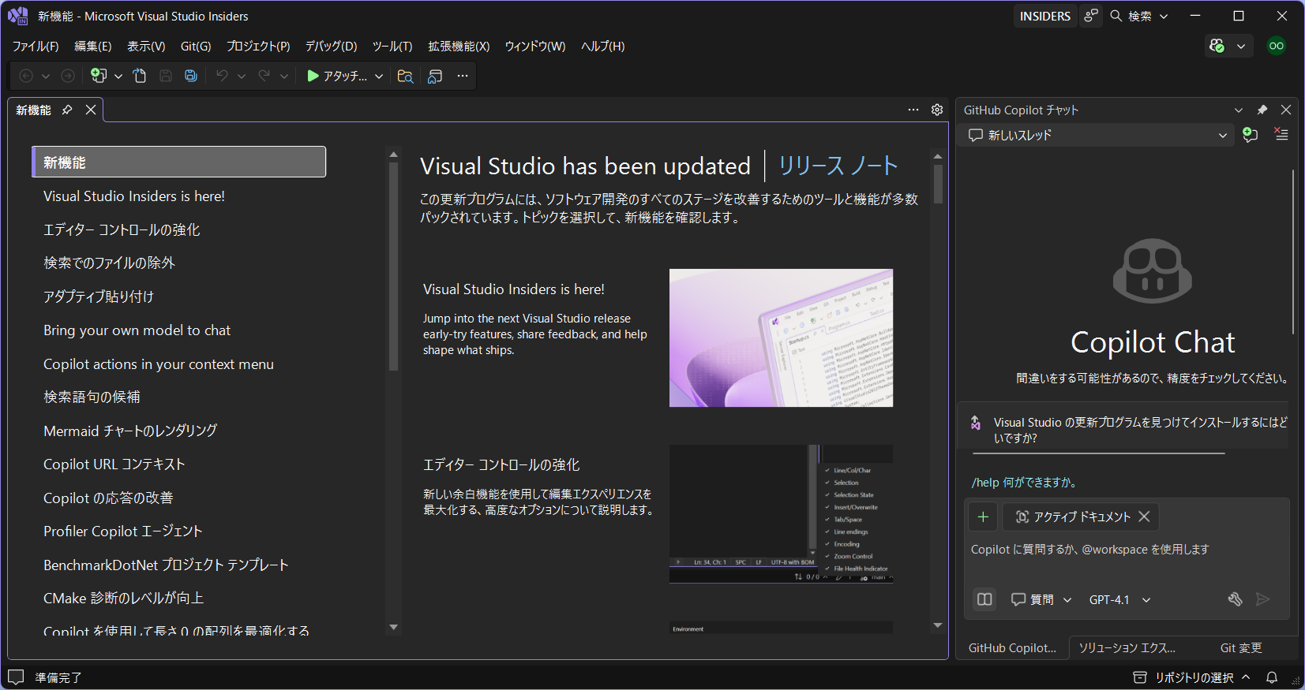Open the Copilot tools wrench icon
Viewport: 1305px width, 690px height.
pyautogui.click(x=1236, y=599)
